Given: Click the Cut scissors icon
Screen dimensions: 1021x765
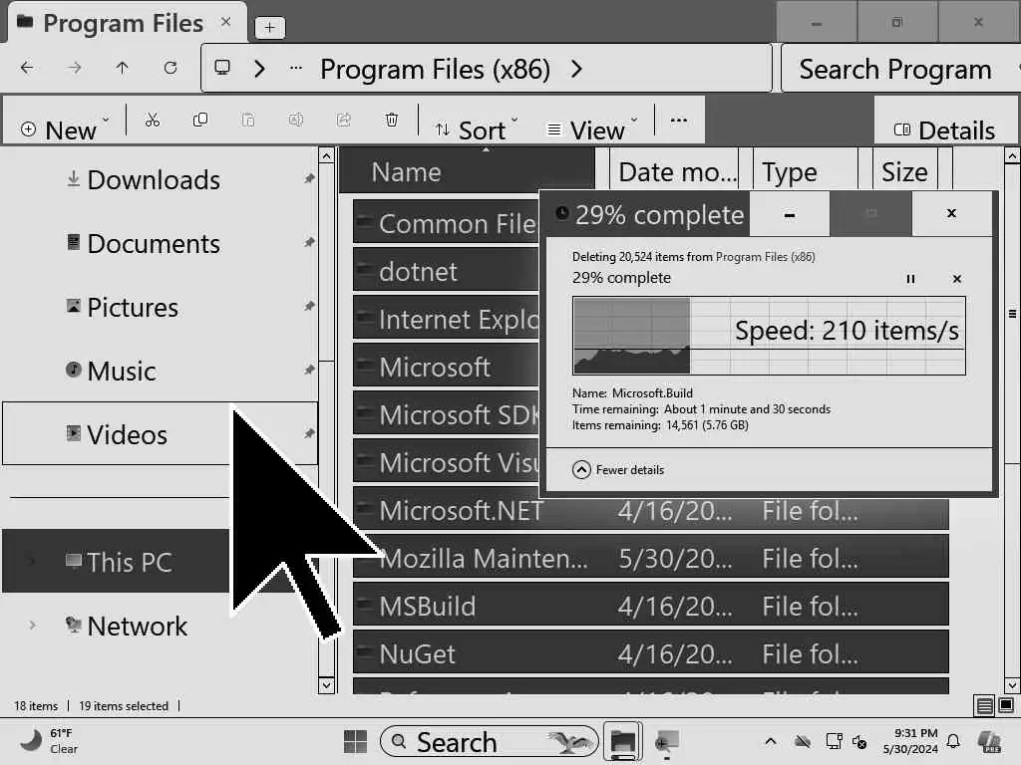Looking at the screenshot, I should (x=152, y=120).
